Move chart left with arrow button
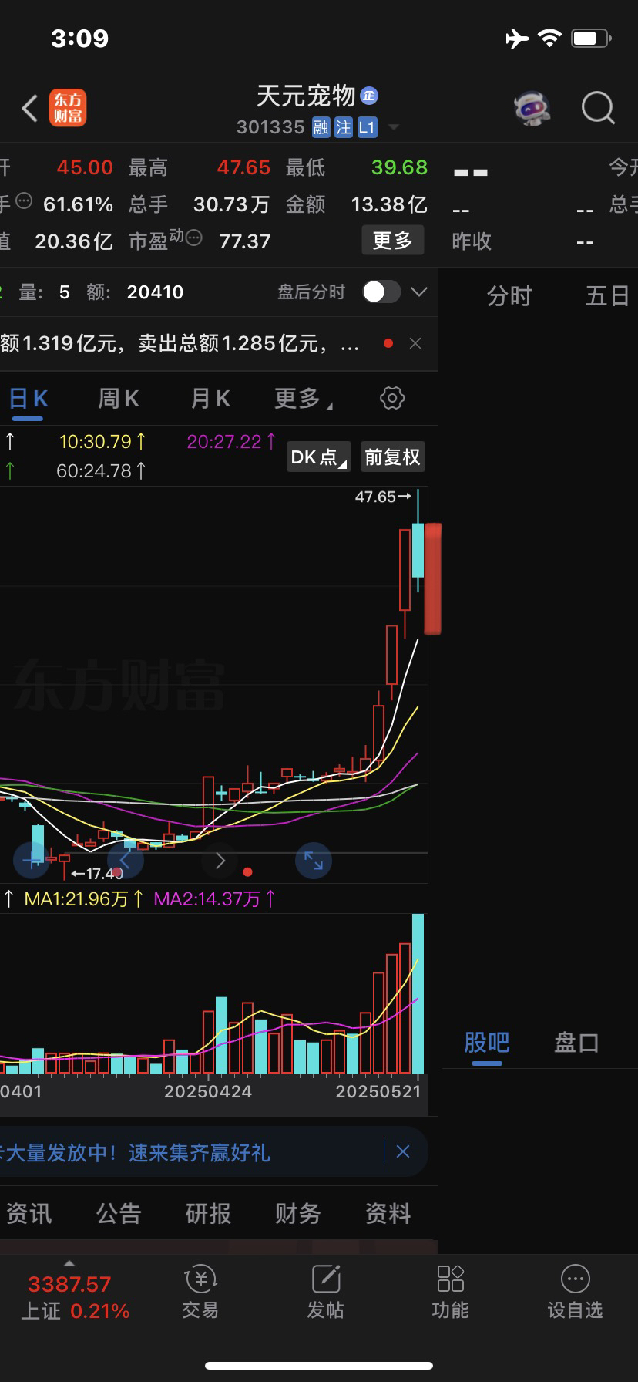 tap(126, 861)
